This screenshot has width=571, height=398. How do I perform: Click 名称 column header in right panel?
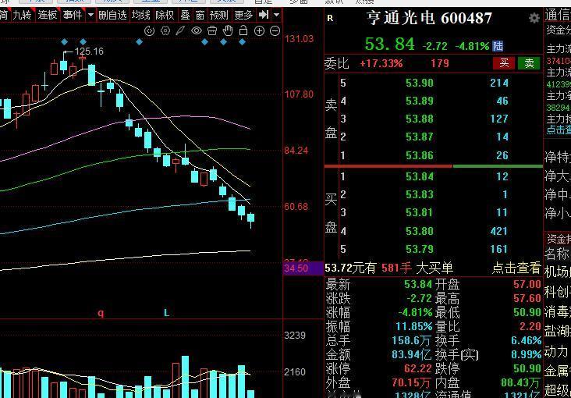pos(557,254)
